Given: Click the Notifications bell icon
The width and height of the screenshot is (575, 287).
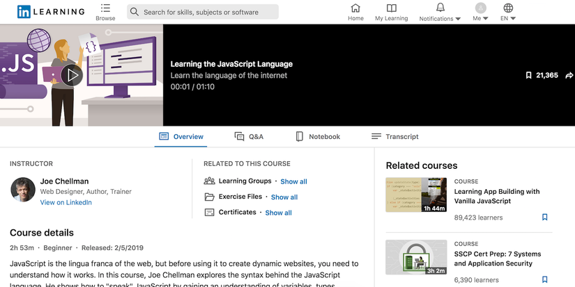Looking at the screenshot, I should 440,8.
